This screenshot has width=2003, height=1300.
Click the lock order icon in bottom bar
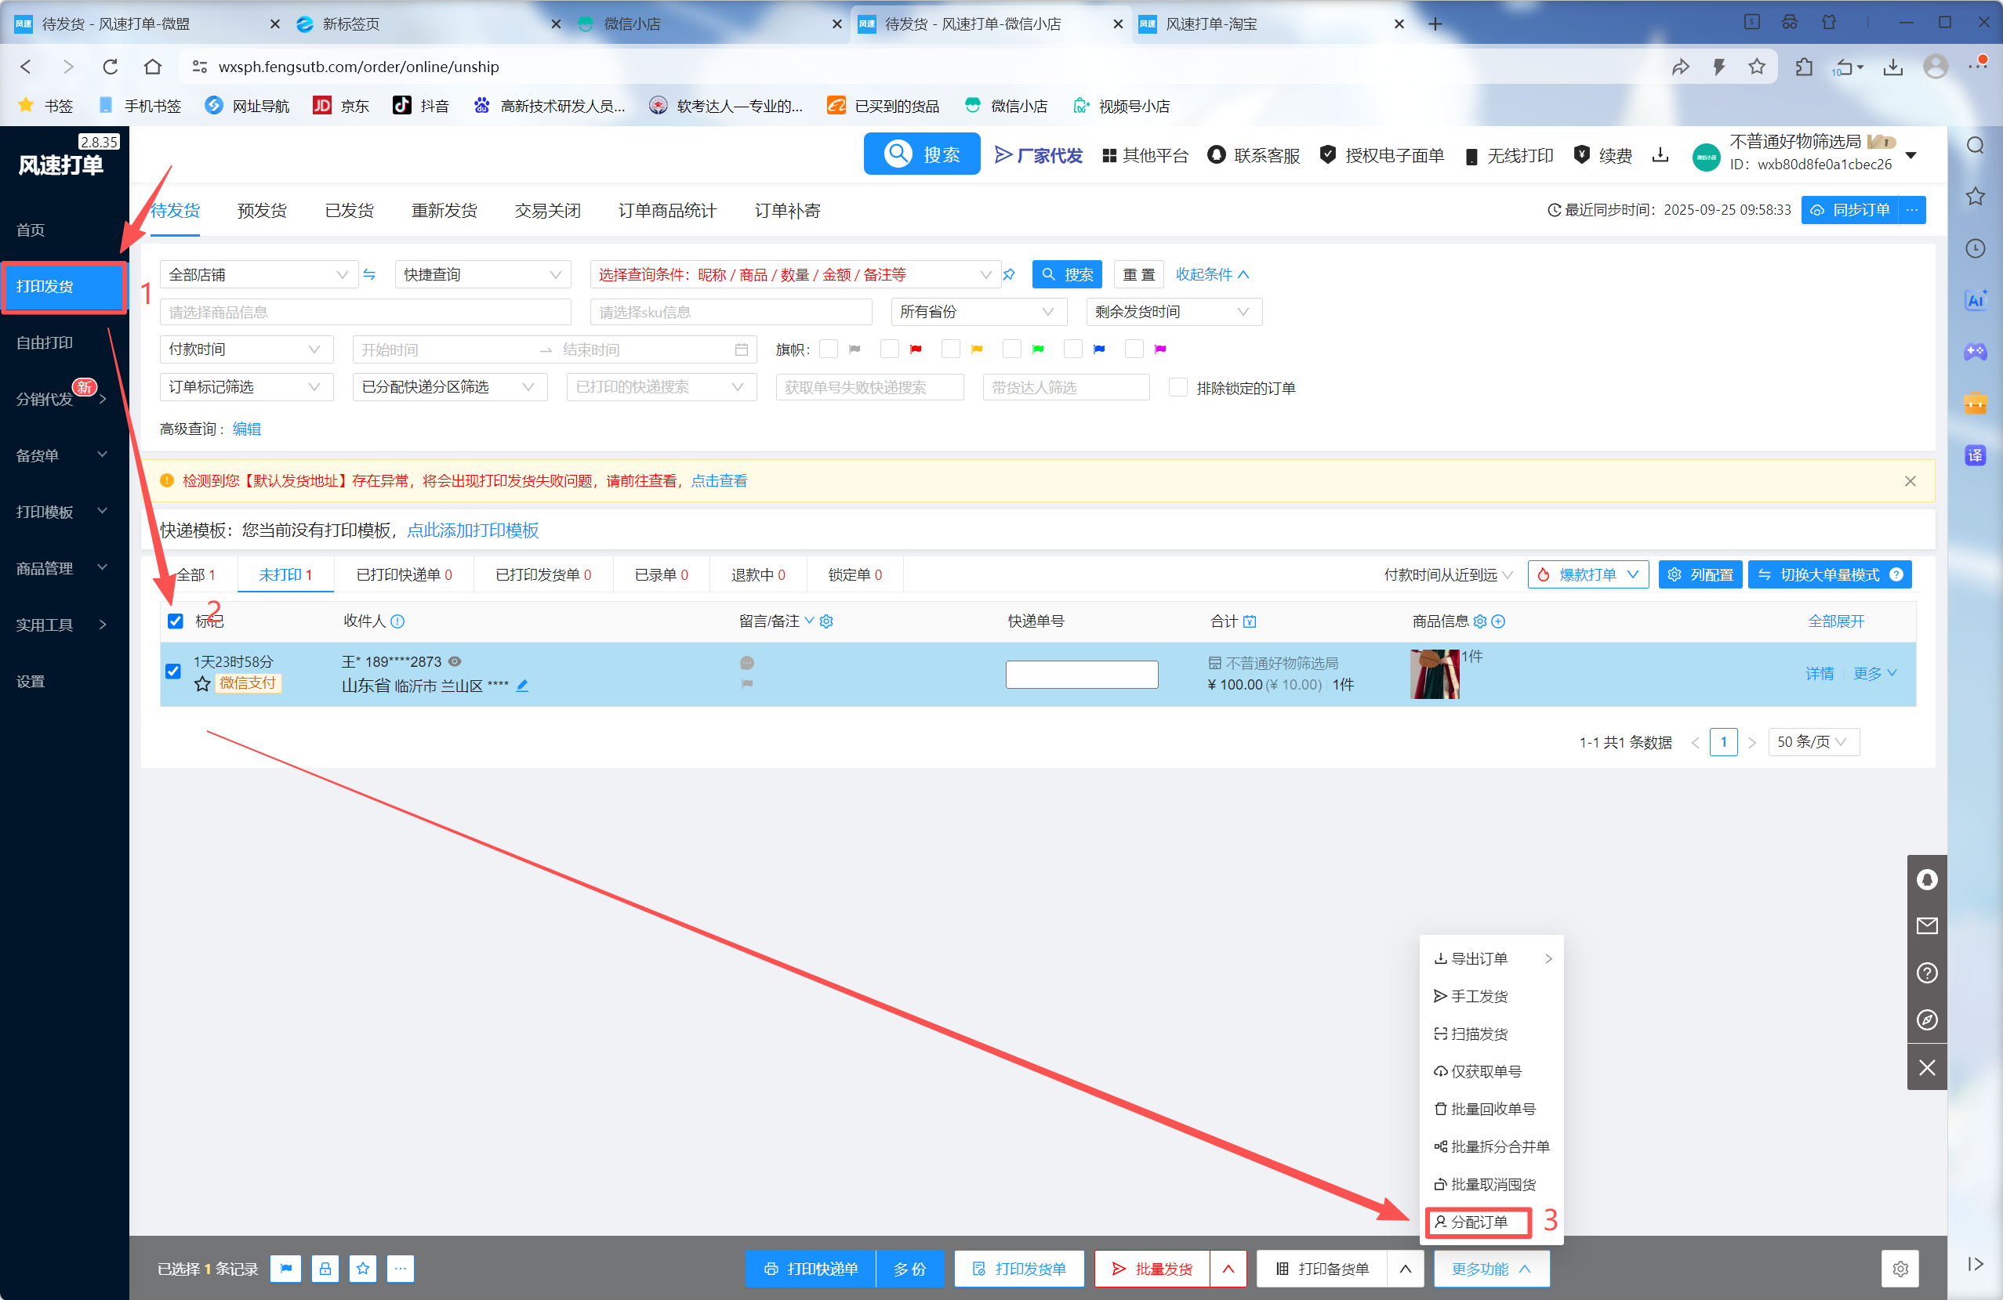click(x=325, y=1268)
